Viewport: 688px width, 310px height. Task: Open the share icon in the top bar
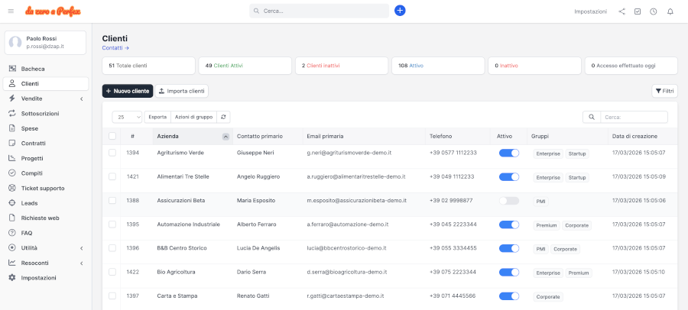[x=621, y=11]
